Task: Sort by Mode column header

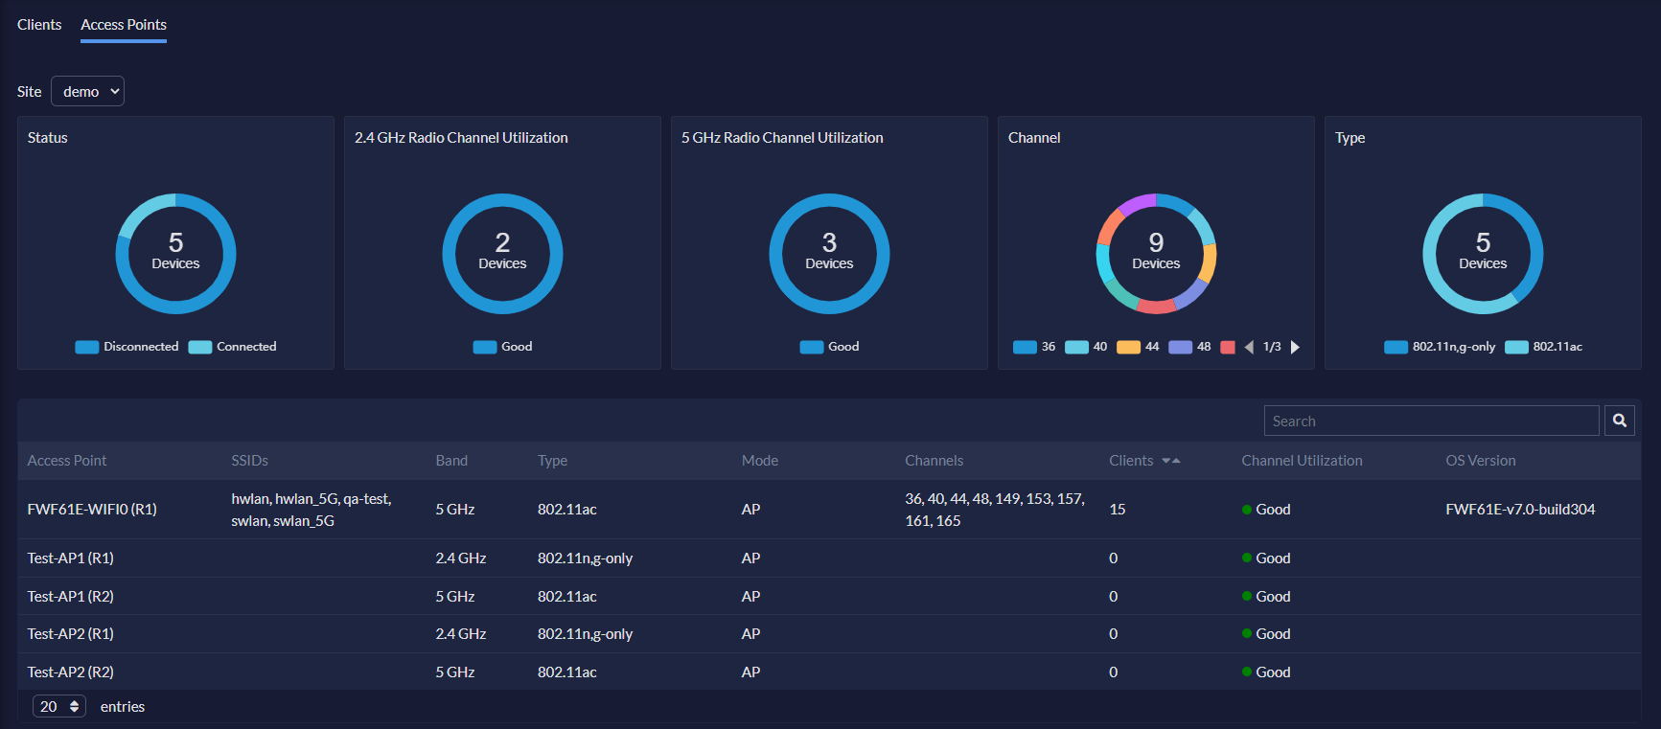Action: [x=760, y=461]
